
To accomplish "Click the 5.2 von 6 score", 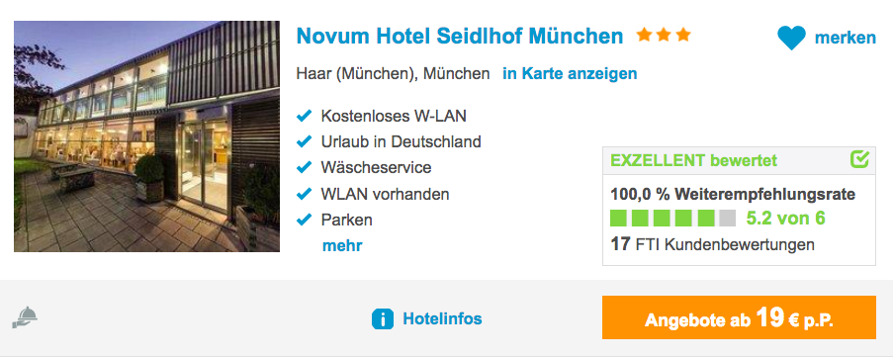I will [785, 219].
